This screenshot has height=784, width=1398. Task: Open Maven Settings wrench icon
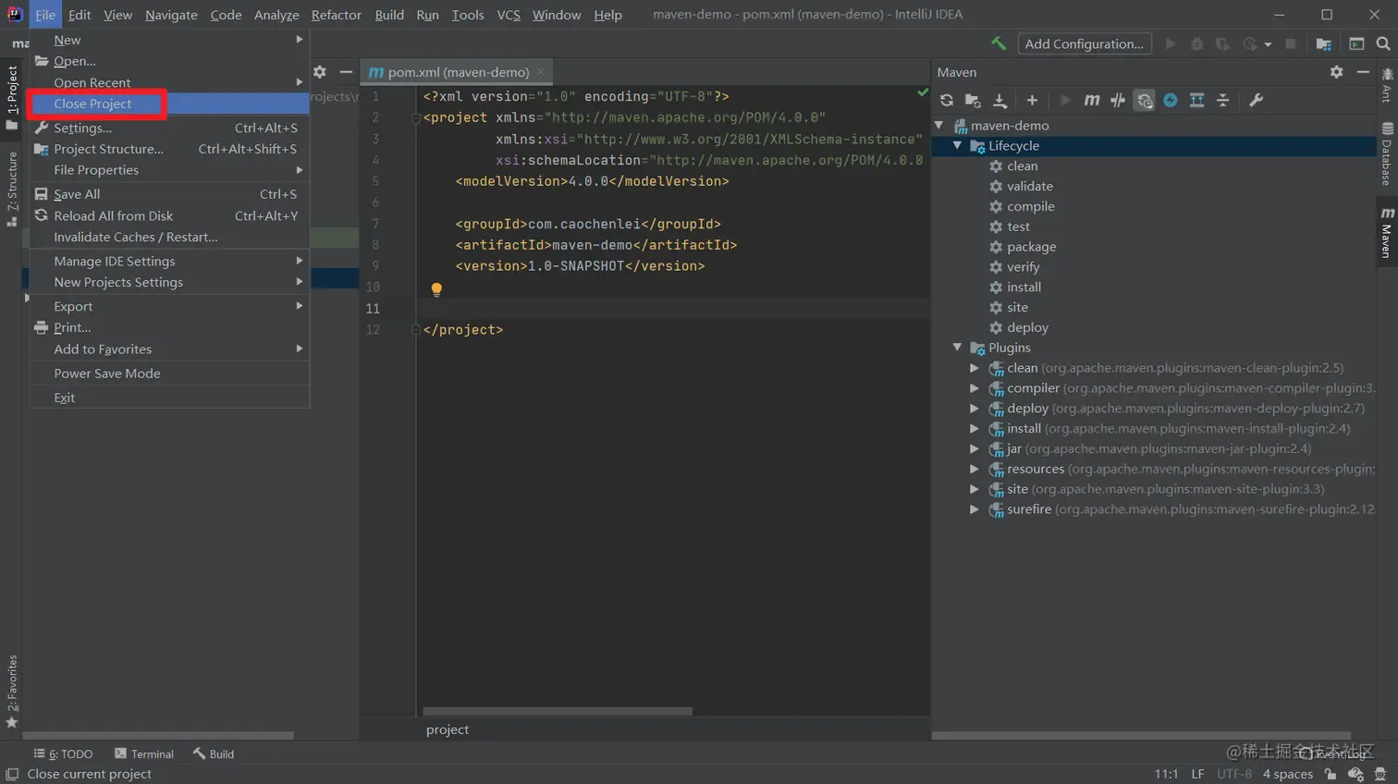1256,100
